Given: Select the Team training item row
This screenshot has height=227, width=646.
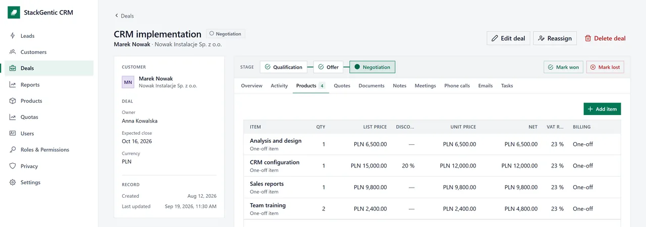Looking at the screenshot, I should pos(432,209).
